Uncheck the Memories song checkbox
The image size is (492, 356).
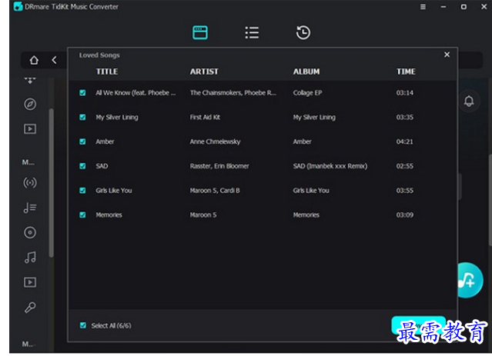[82, 215]
